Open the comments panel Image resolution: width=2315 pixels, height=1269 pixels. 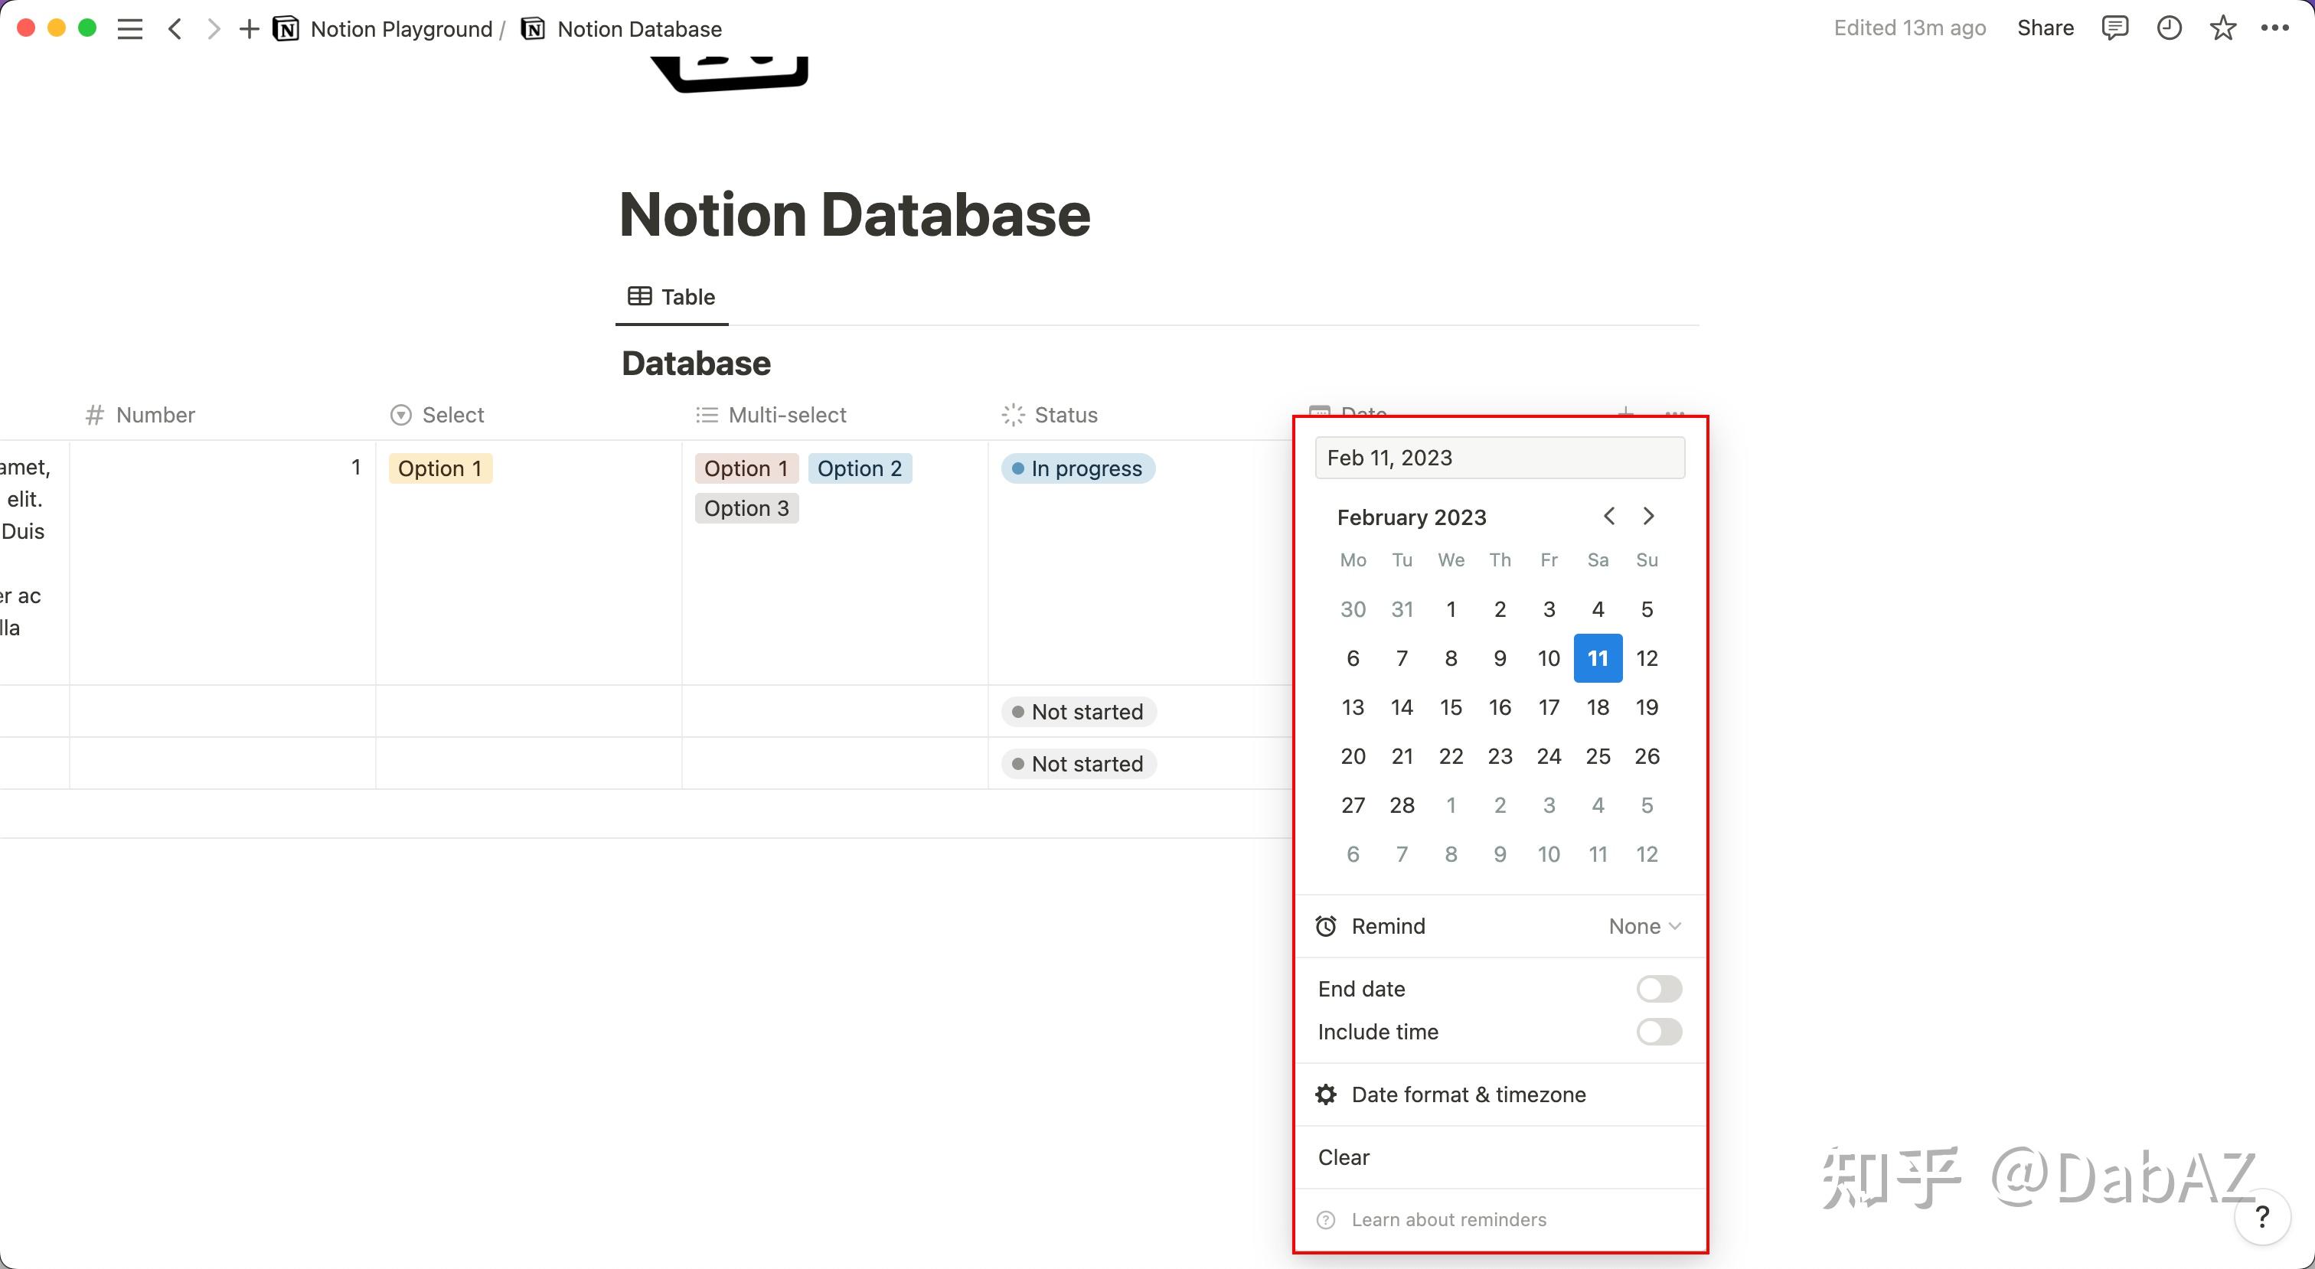point(2115,28)
